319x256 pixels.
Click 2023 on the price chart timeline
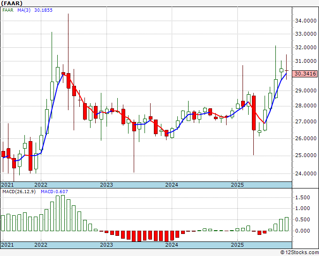pyautogui.click(x=106, y=185)
